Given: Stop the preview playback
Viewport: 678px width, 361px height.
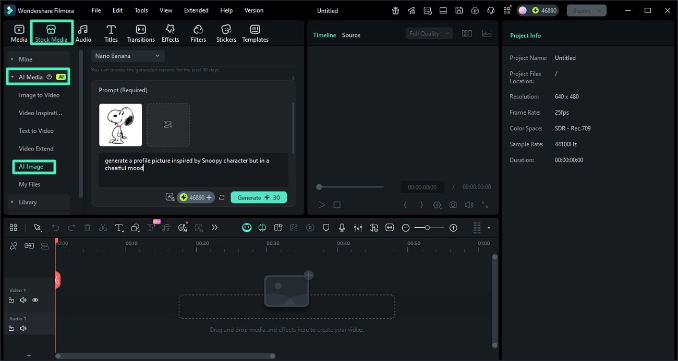Looking at the screenshot, I should (337, 205).
